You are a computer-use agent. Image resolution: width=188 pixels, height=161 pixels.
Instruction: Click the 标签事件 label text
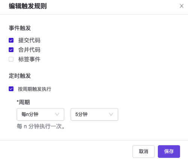click(x=29, y=59)
